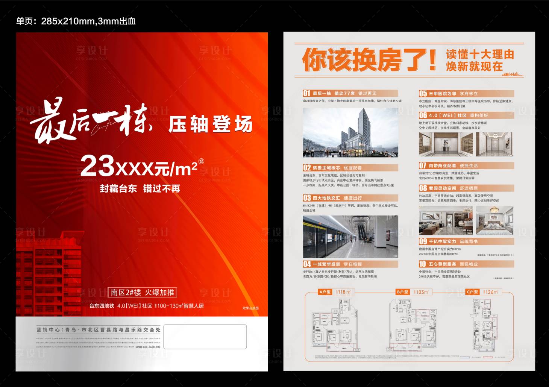Click the blank white rounded box on front page
The image size is (549, 387).
coord(205,337)
